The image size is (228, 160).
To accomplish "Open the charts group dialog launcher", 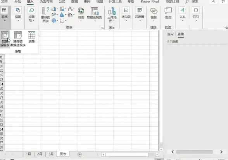I will 102,28.
